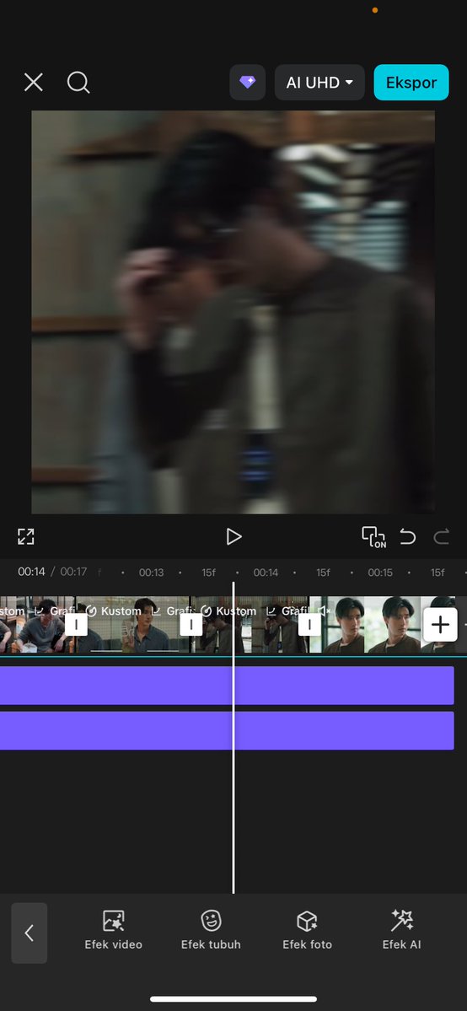Tap the video preview frame

point(233,312)
